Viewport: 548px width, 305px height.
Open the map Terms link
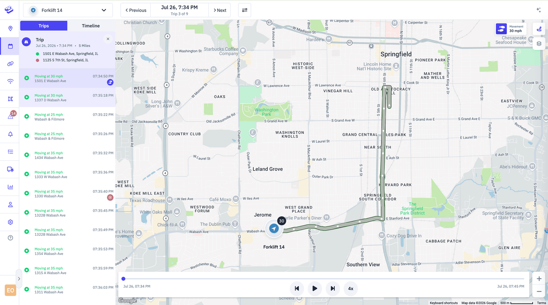tap(541, 303)
